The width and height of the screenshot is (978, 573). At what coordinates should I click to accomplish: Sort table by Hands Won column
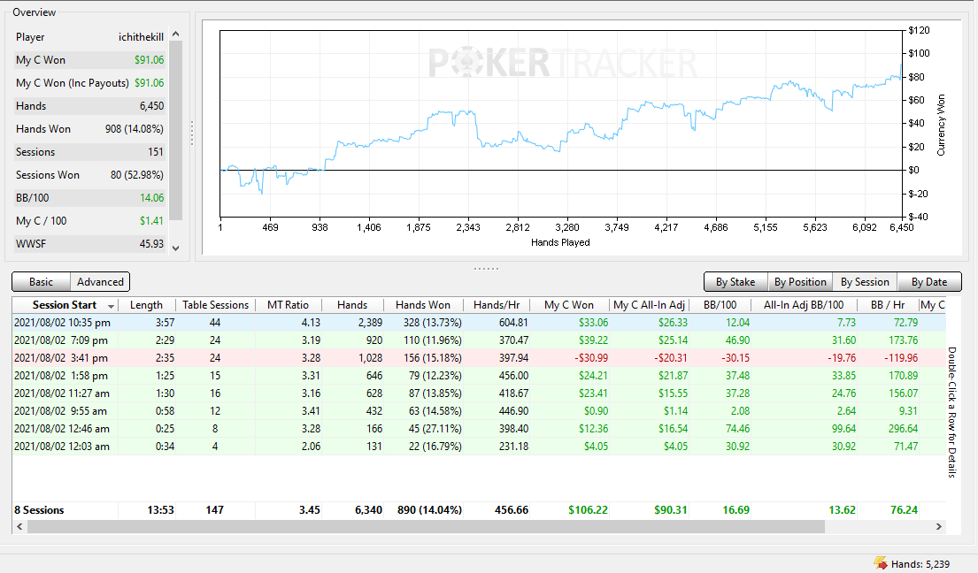point(423,305)
